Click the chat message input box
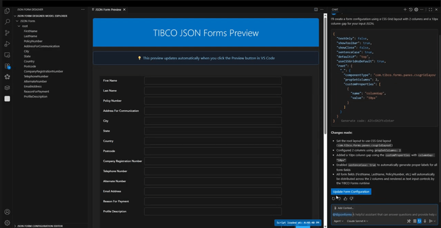This screenshot has height=228, width=441. click(x=384, y=214)
